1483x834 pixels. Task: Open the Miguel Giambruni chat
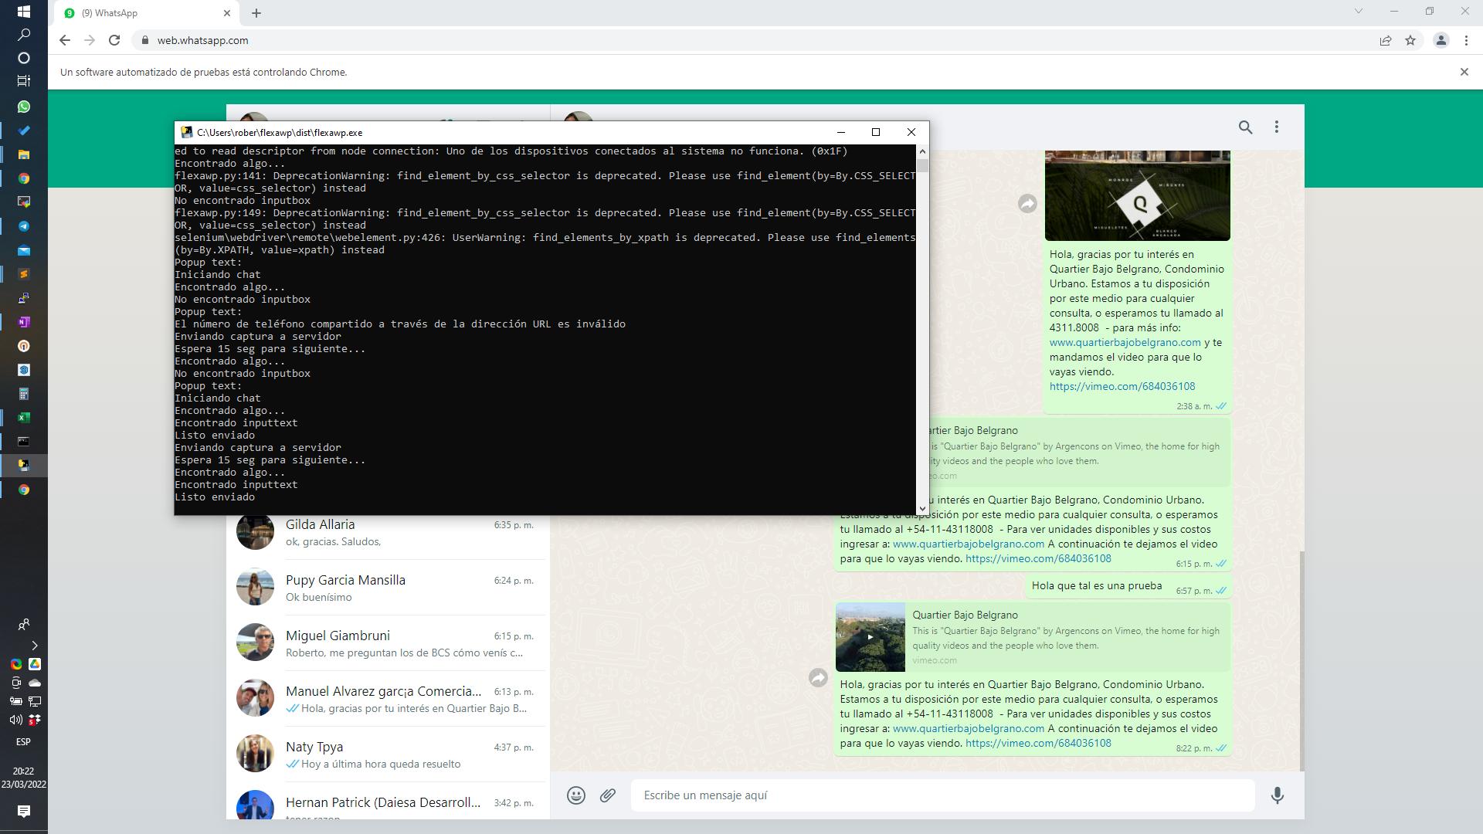point(386,643)
